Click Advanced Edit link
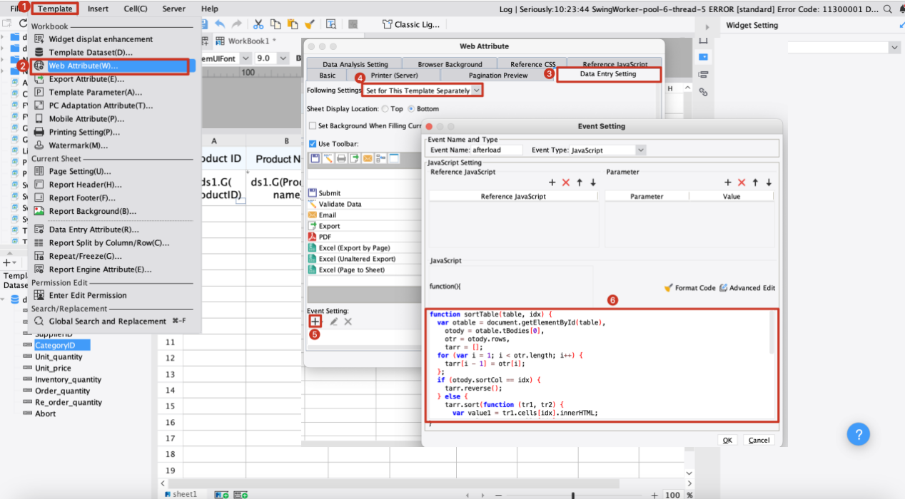 coord(747,288)
